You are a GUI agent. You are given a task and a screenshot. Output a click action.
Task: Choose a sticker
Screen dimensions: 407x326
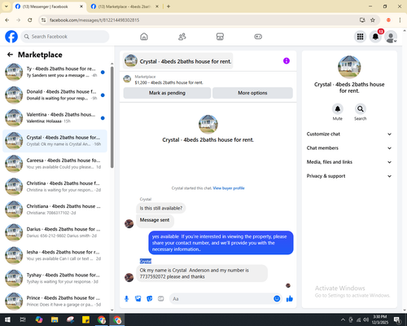coord(150,299)
